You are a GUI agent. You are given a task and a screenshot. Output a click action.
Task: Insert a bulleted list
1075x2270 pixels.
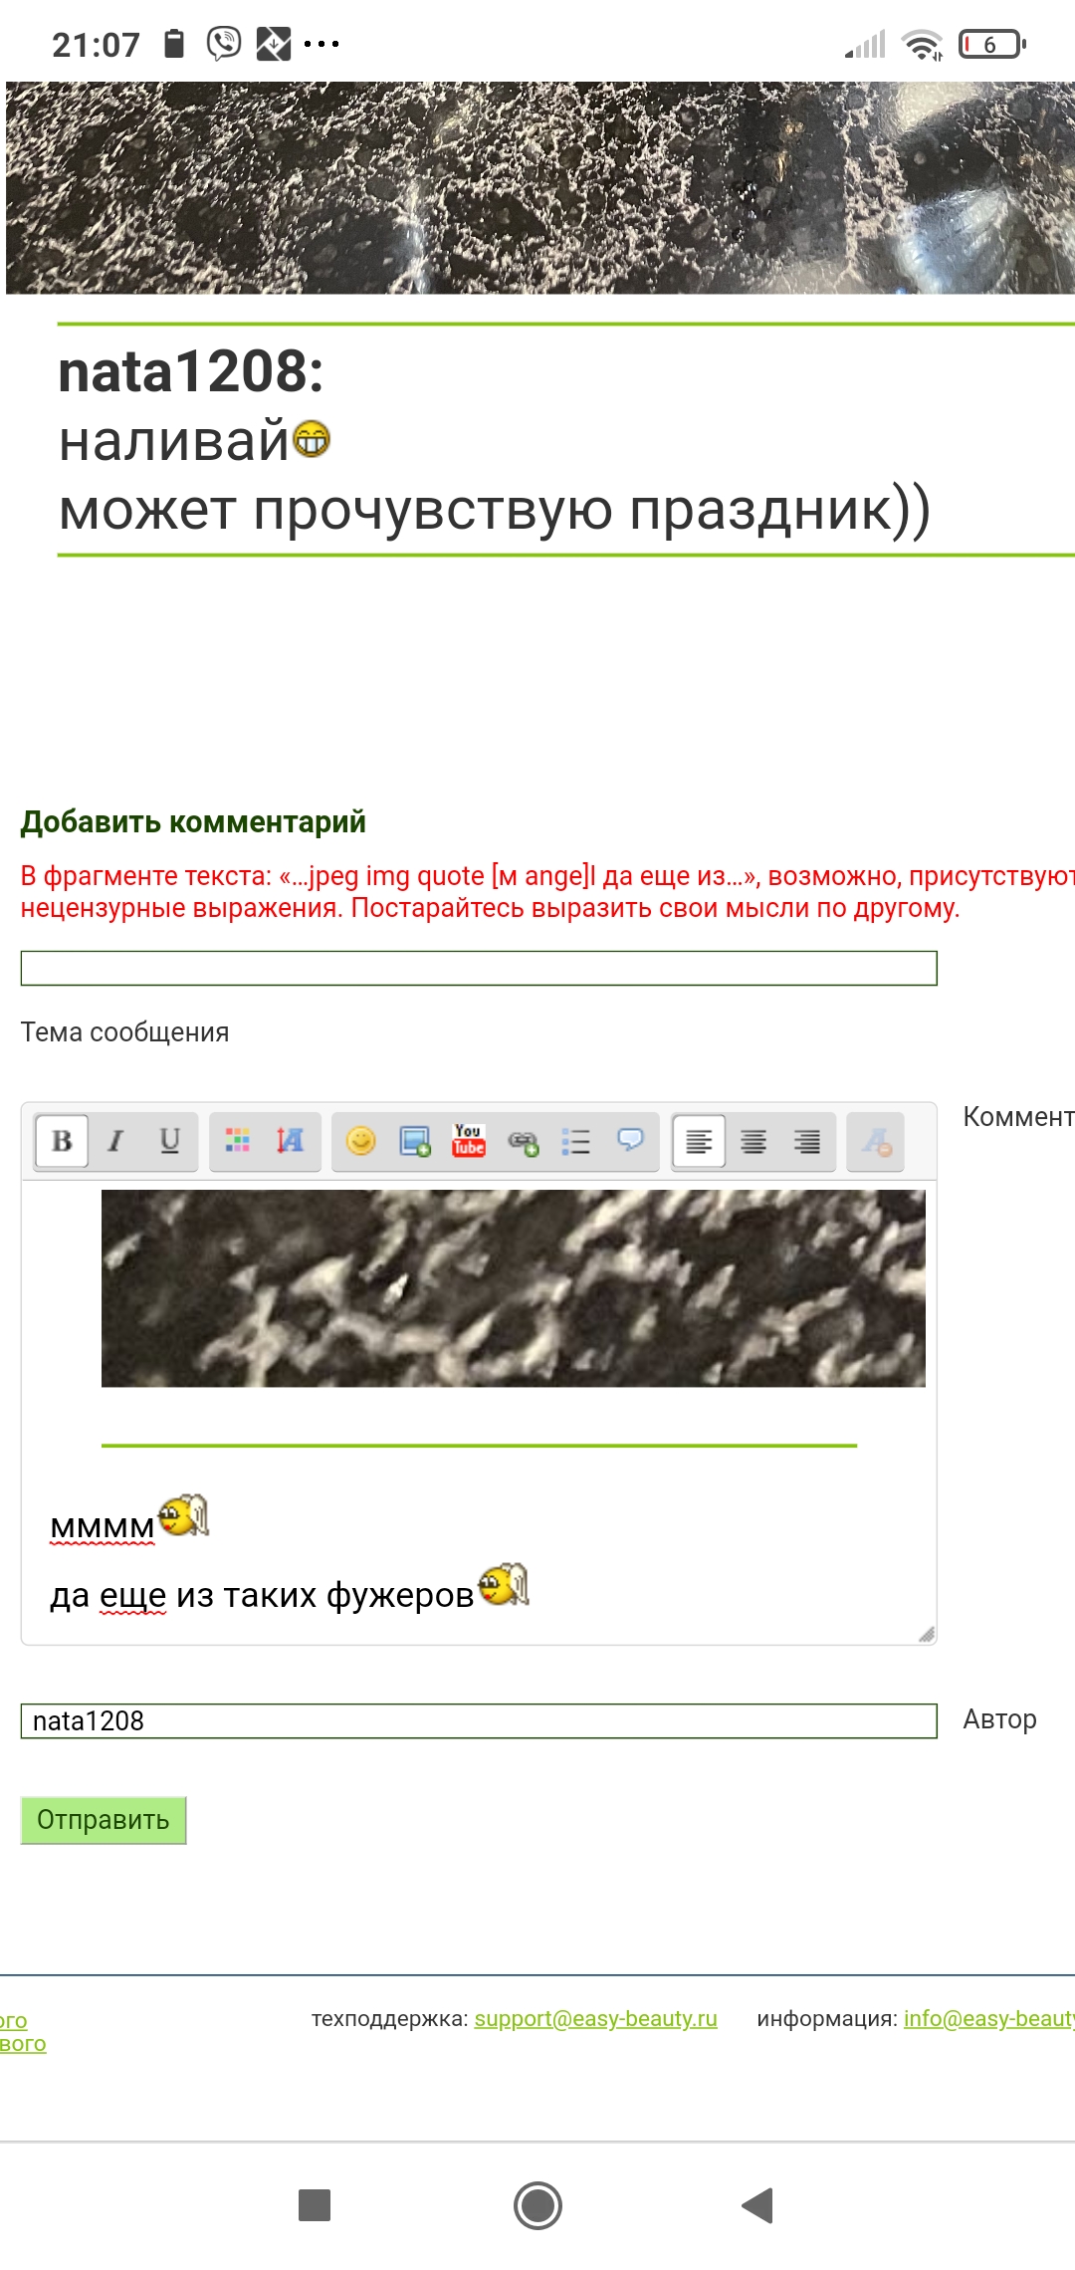575,1141
